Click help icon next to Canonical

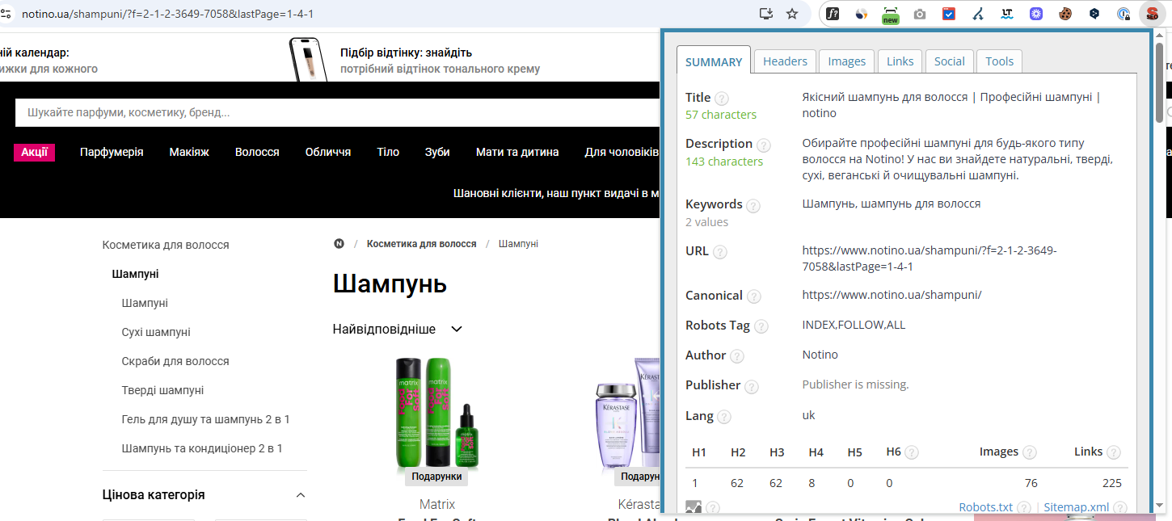[x=753, y=296]
